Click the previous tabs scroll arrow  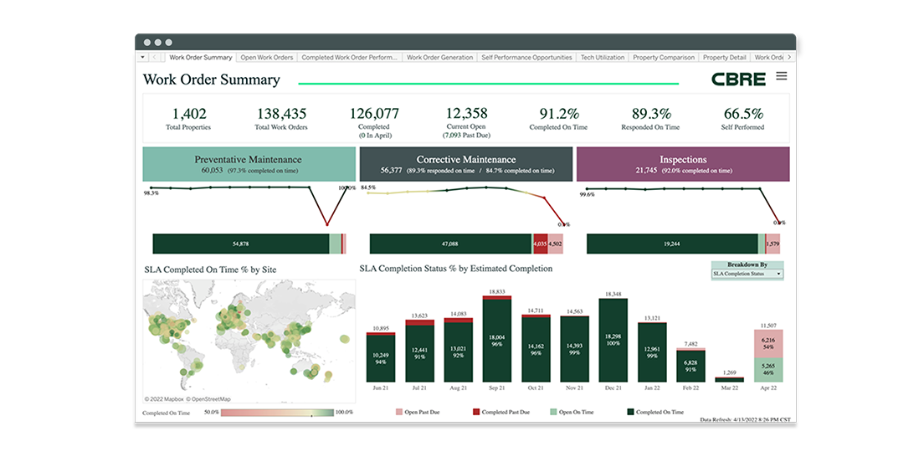click(x=156, y=58)
